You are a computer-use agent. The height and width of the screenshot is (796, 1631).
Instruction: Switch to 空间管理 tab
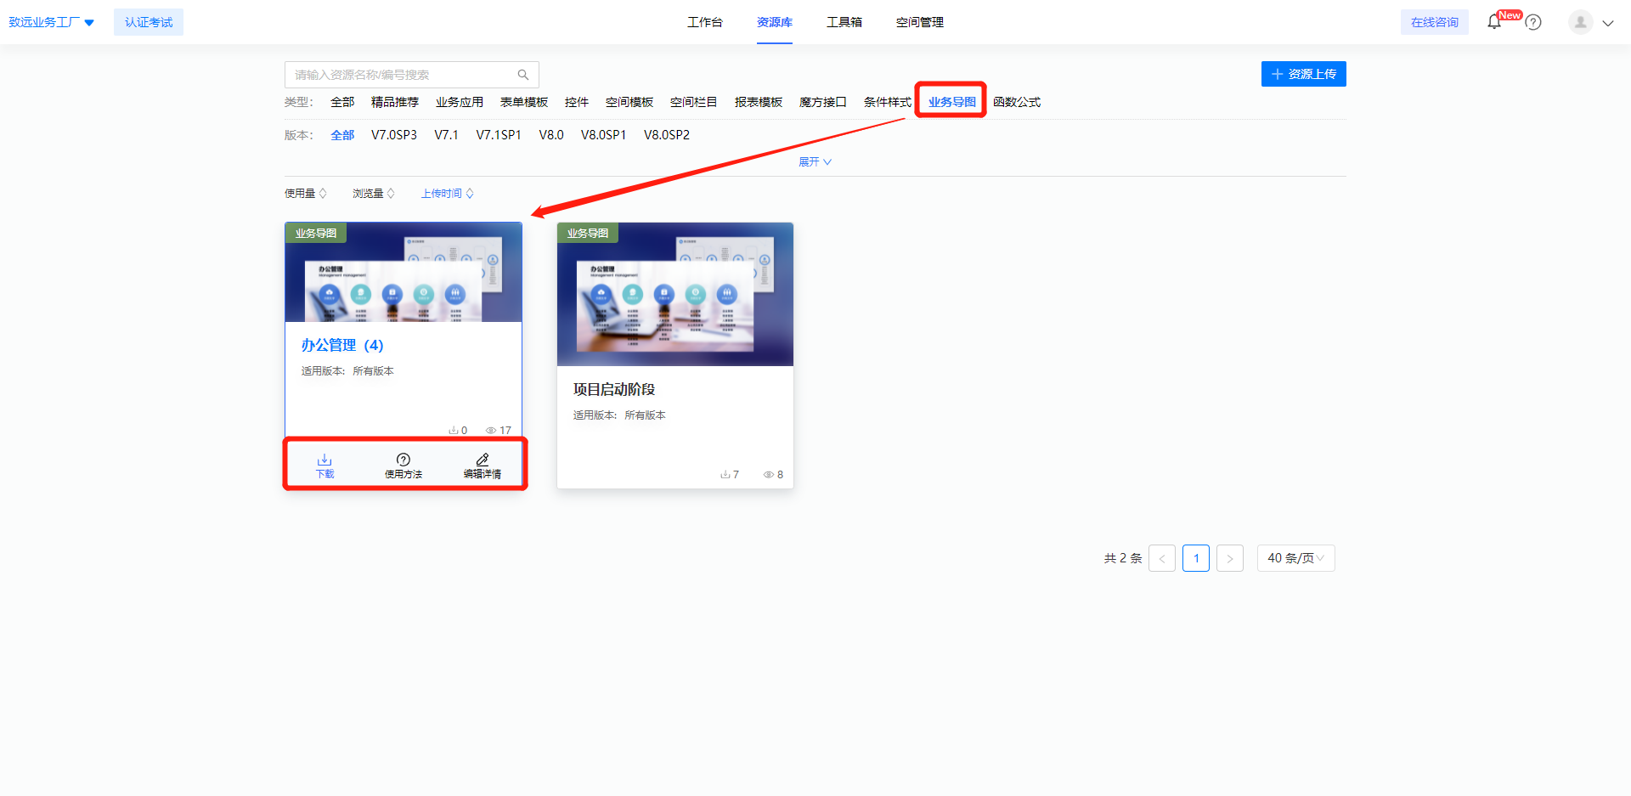919,22
